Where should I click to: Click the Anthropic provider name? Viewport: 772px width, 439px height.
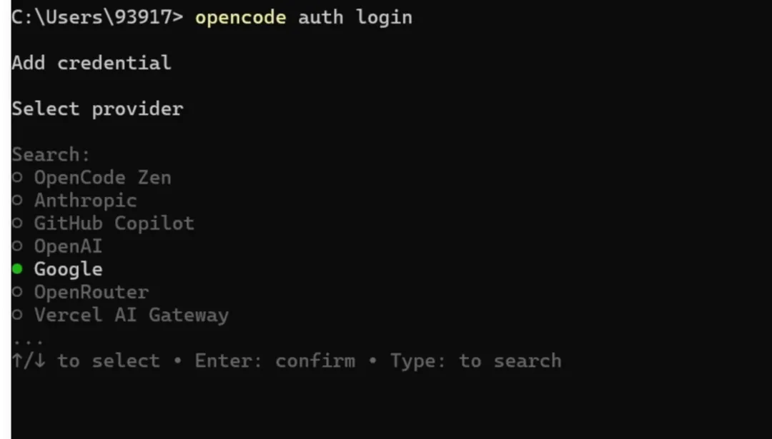coord(85,201)
